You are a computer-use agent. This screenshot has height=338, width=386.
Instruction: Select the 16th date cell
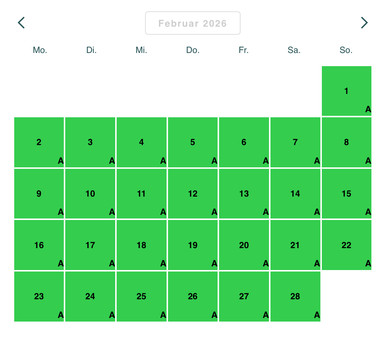(39, 245)
